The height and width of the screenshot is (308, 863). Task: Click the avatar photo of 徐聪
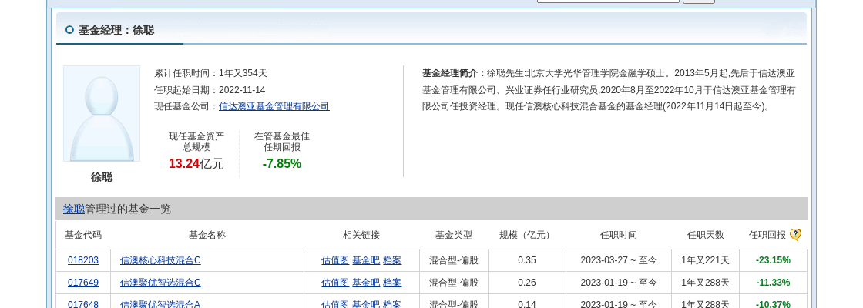coord(102,114)
